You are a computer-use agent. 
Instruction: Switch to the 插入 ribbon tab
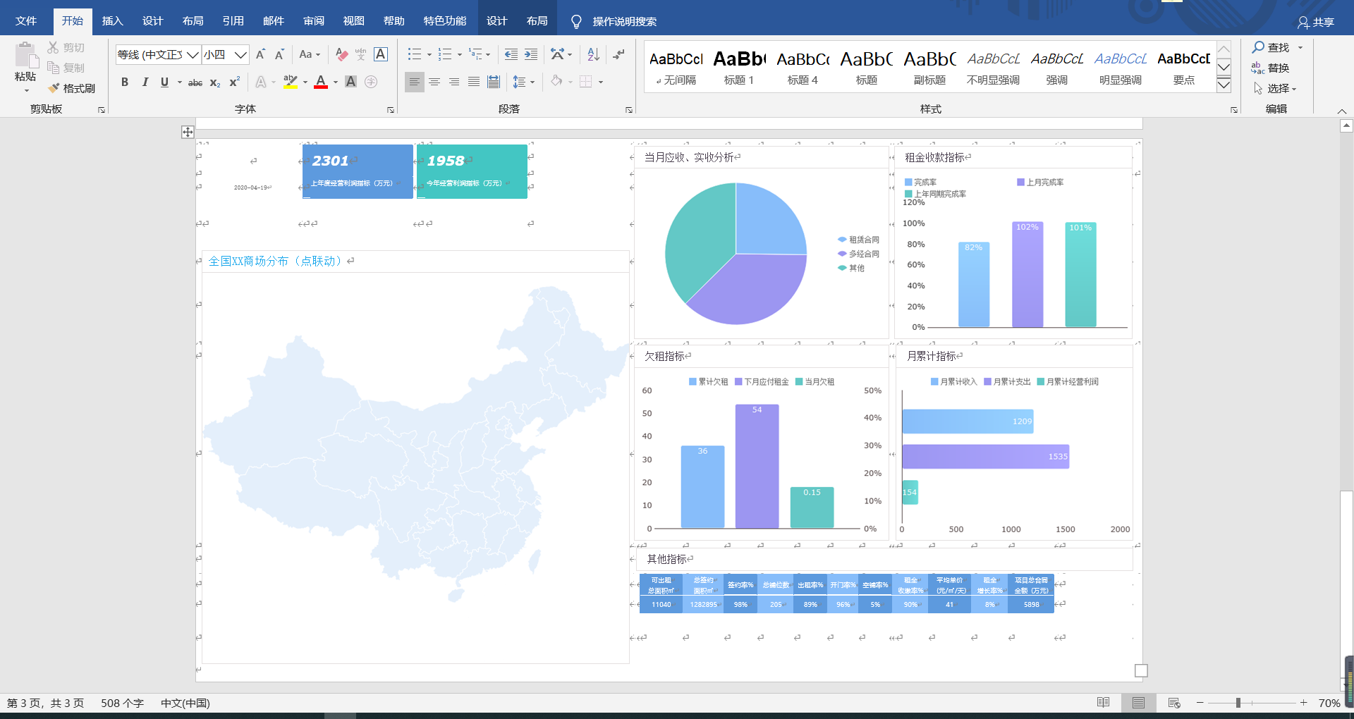click(112, 21)
